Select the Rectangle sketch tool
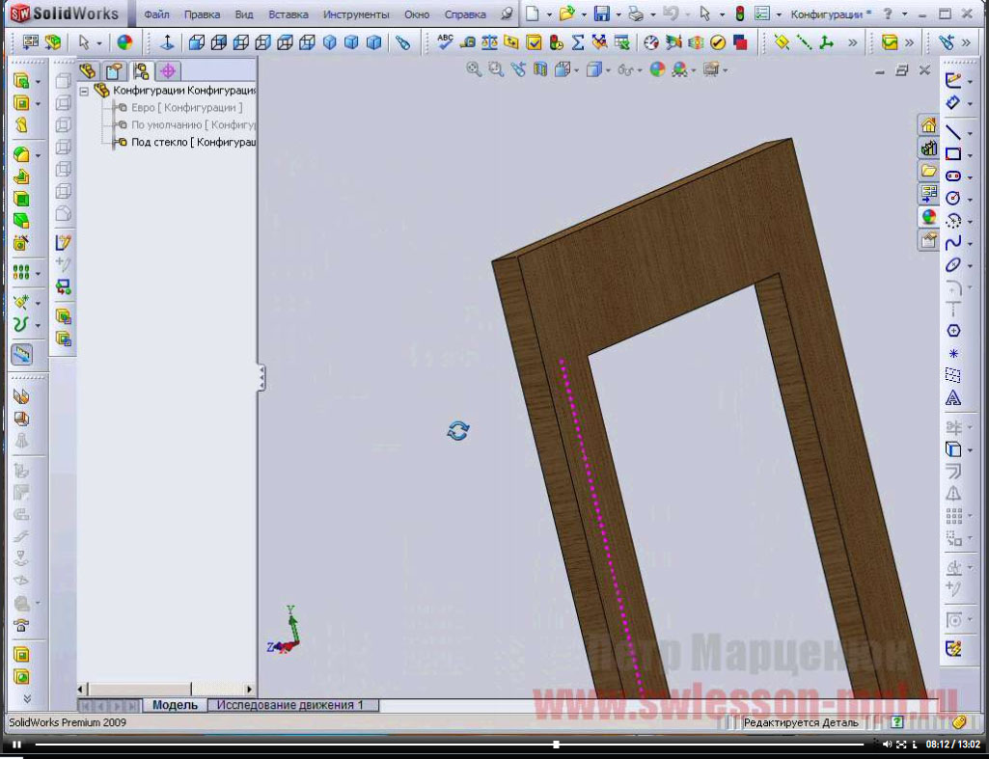989x759 pixels. [x=952, y=154]
